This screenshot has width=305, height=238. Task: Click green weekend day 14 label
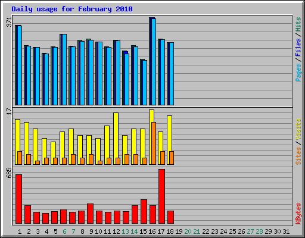tap(134, 231)
